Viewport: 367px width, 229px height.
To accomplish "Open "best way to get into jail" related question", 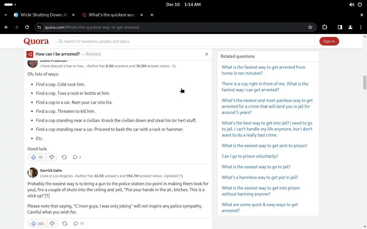I will click(x=267, y=129).
